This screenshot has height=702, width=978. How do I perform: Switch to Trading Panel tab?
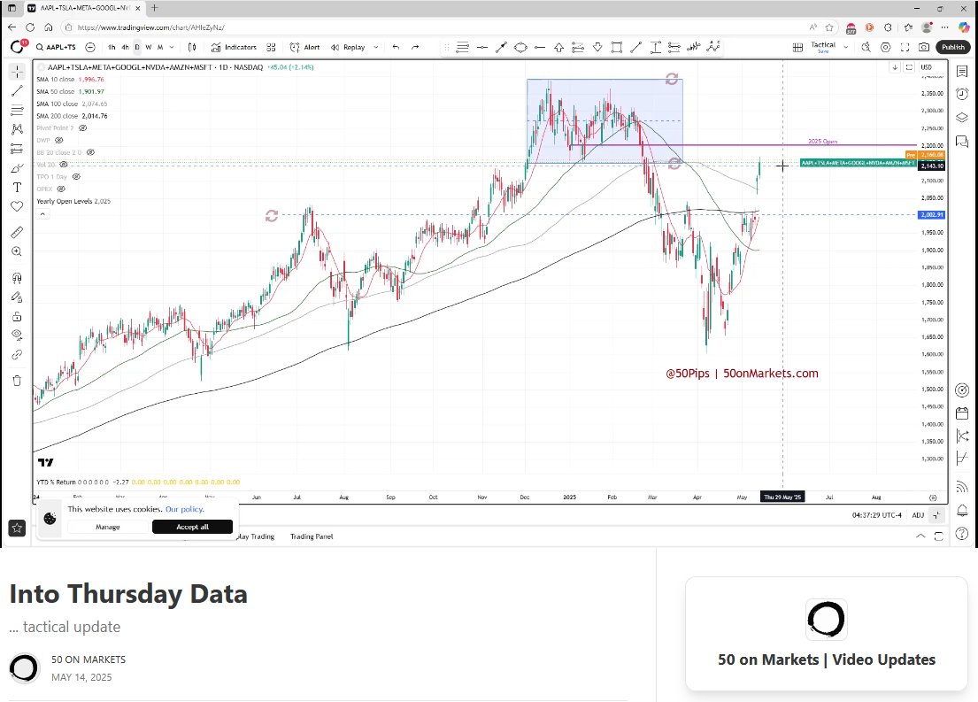[312, 536]
